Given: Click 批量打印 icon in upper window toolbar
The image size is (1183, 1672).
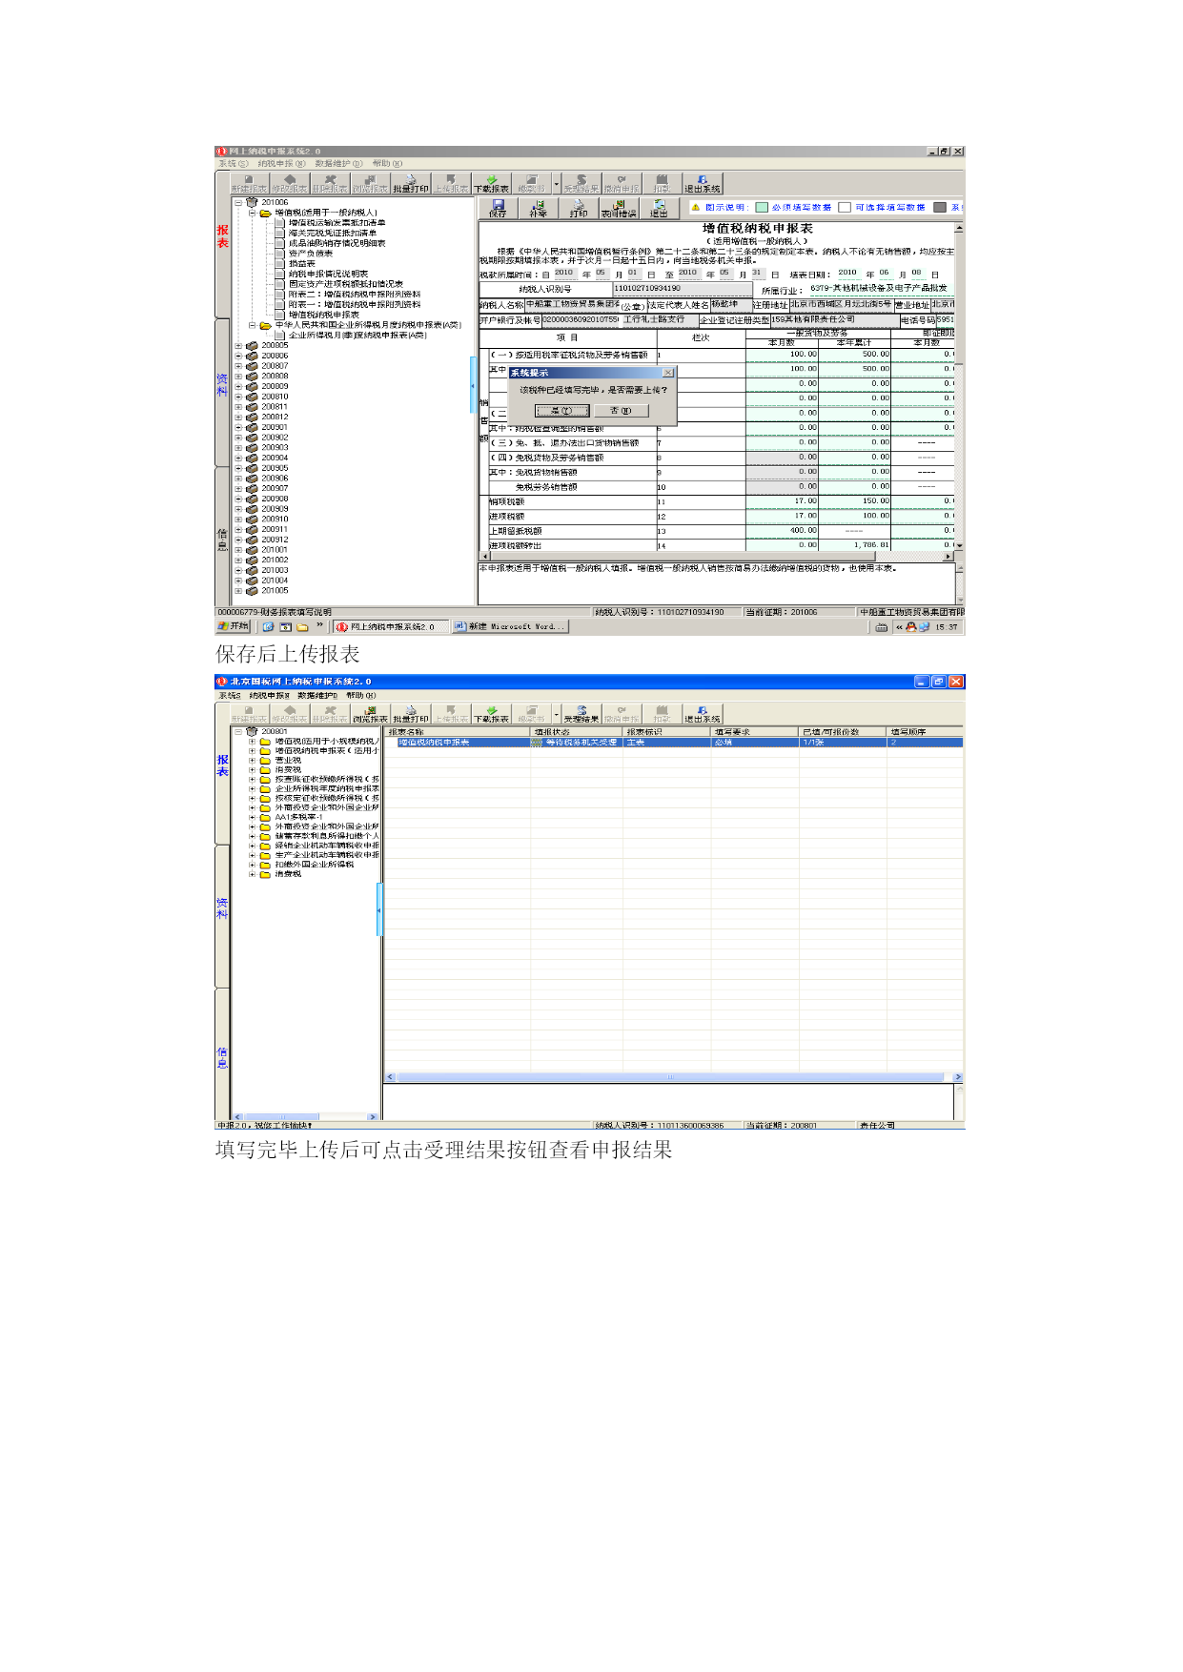Looking at the screenshot, I should pyautogui.click(x=411, y=184).
